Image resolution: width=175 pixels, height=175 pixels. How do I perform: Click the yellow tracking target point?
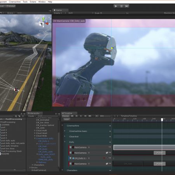pos(112,48)
